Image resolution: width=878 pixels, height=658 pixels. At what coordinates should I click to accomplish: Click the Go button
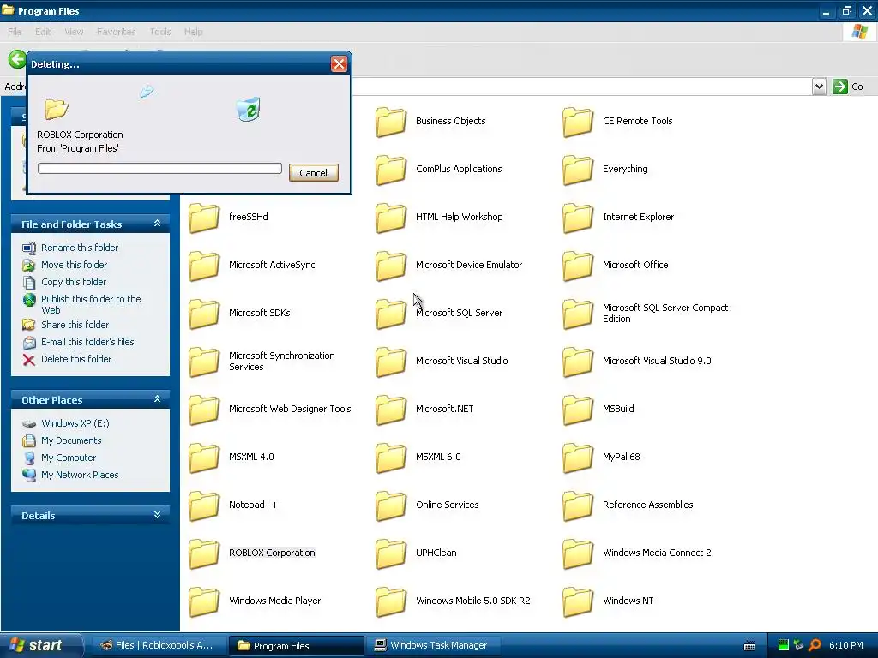point(848,87)
